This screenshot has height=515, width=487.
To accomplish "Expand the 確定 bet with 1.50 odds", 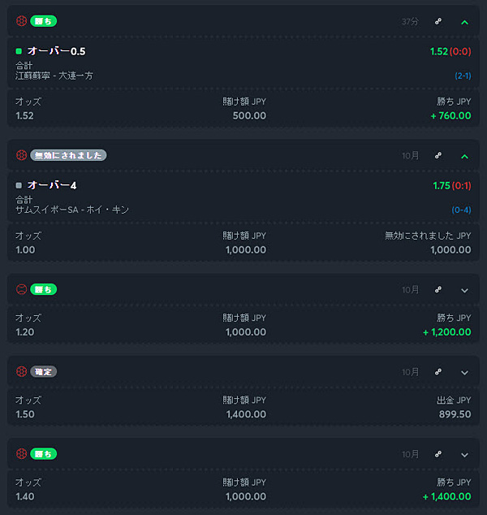I will [x=464, y=373].
